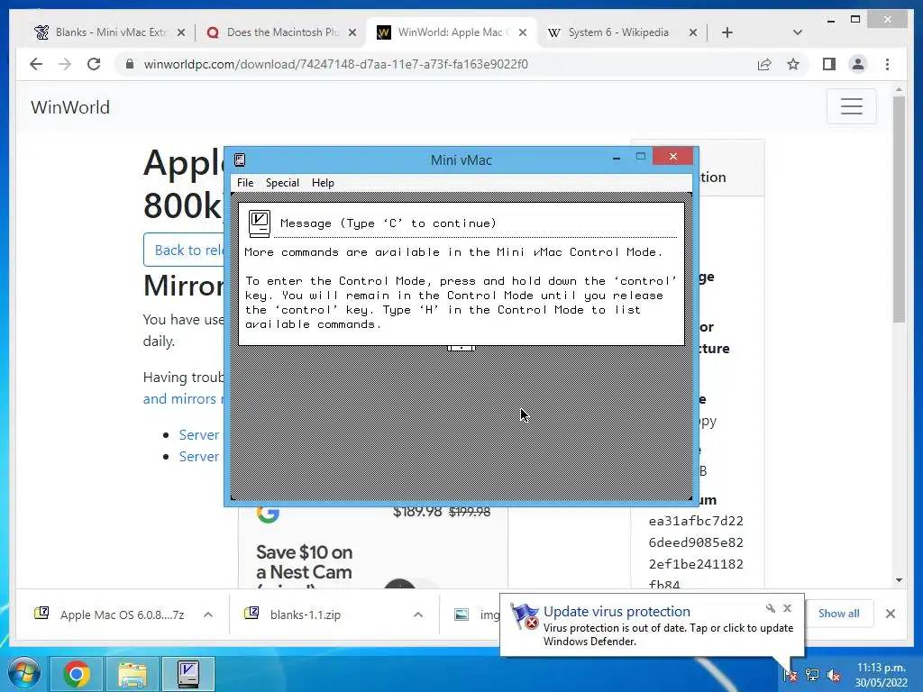Open Chrome tab search dropdown
The width and height of the screenshot is (923, 692).
tap(798, 32)
